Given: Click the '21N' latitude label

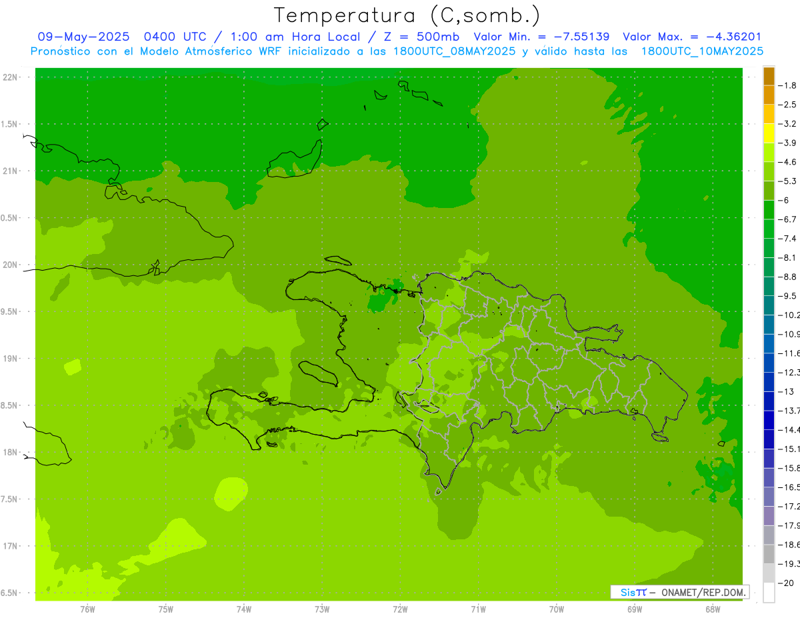Looking at the screenshot, I should tap(11, 171).
